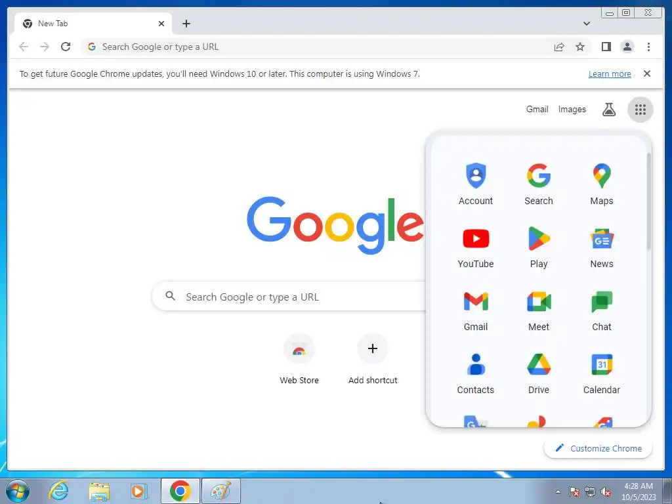This screenshot has height=504, width=672.
Task: Open Customize Chrome button
Action: coord(598,448)
